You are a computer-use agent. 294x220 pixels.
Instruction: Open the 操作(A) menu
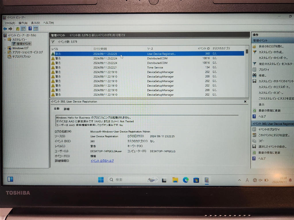23,23
